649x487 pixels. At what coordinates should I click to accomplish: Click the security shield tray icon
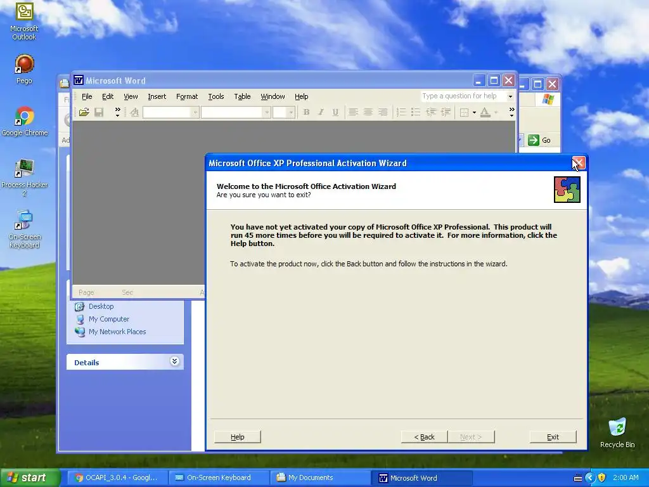pos(602,477)
